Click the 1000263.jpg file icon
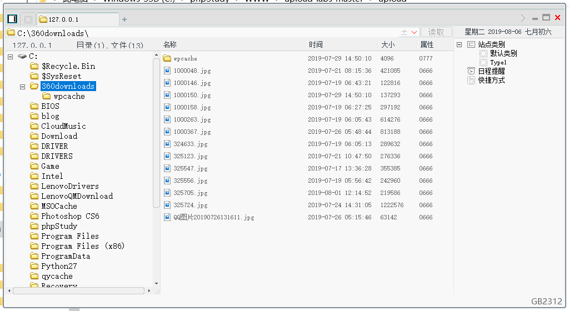Image resolution: width=569 pixels, height=311 pixels. [167, 119]
